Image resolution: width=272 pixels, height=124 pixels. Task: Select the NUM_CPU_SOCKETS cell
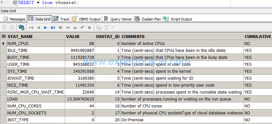point(36,113)
